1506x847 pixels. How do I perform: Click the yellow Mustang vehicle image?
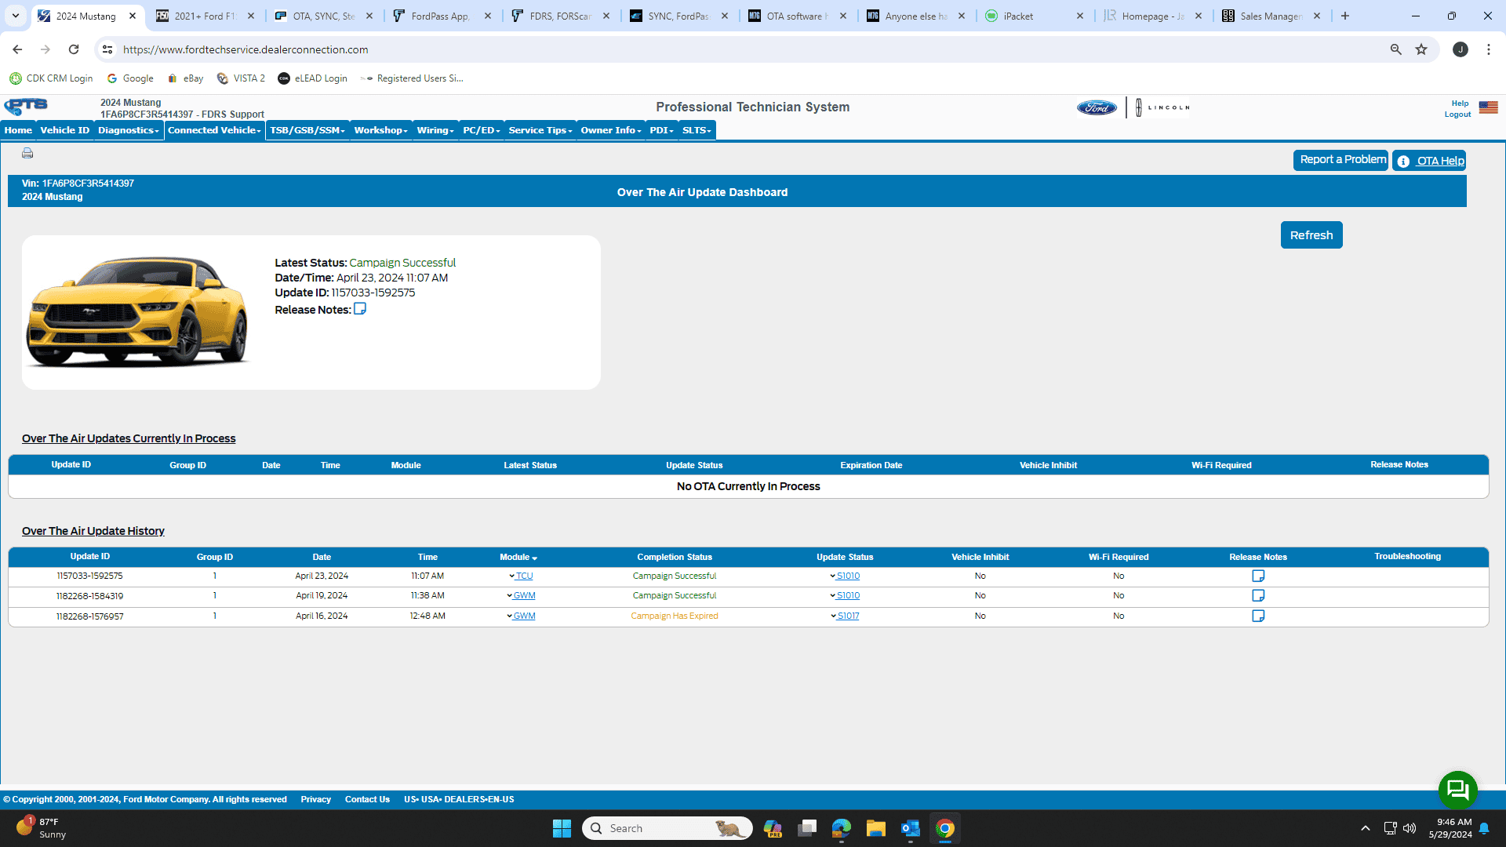point(137,311)
